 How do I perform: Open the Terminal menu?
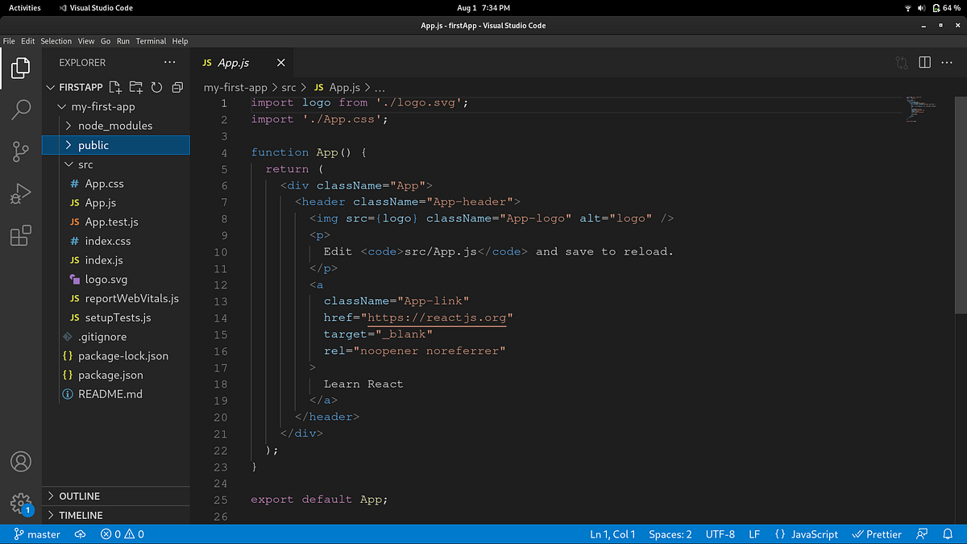tap(151, 40)
